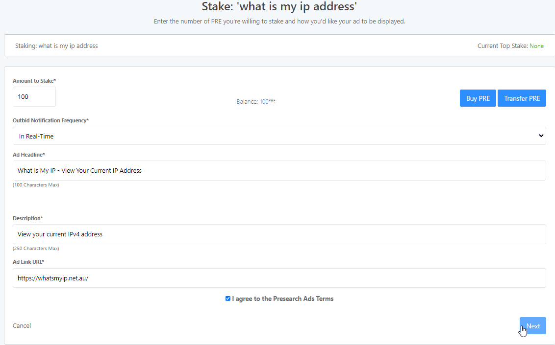555x345 pixels.
Task: Click the 'Description*' field label
Action: point(27,218)
